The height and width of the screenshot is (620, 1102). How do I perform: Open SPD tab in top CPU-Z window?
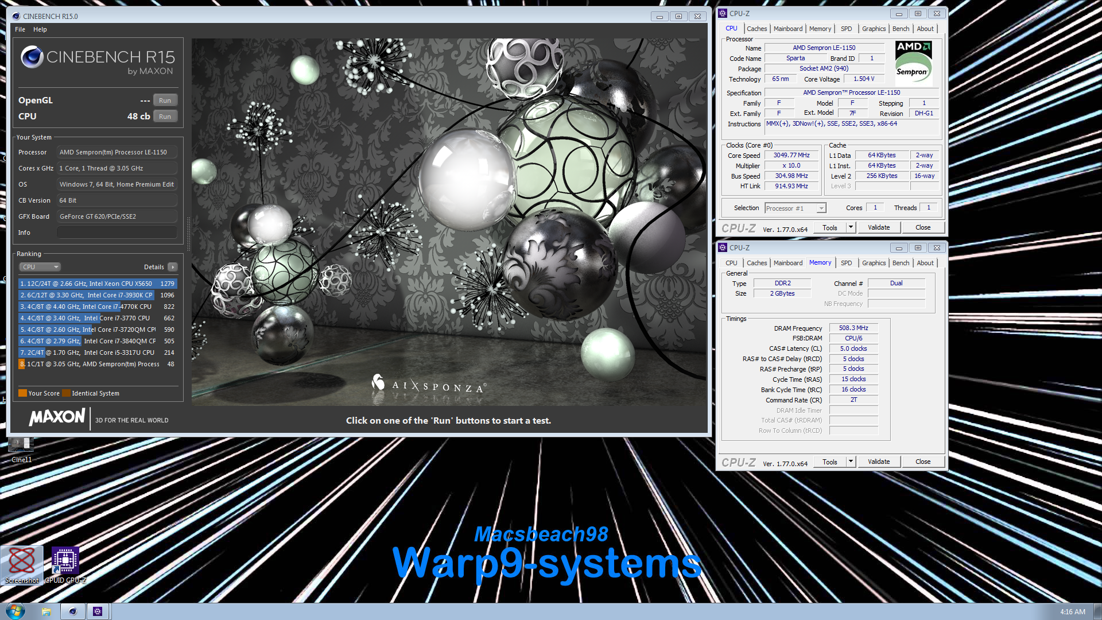(846, 29)
